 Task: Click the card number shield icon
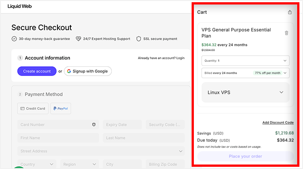point(94,125)
